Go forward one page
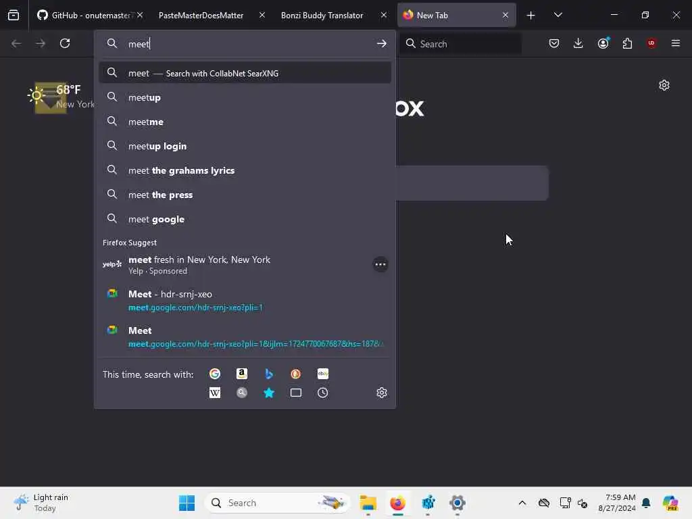 tap(41, 43)
